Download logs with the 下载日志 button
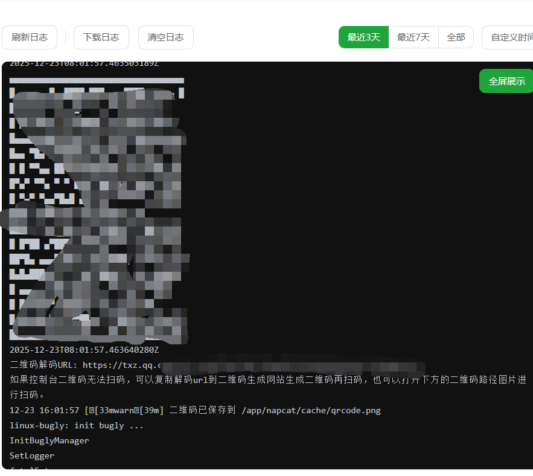This screenshot has height=476, width=533. point(101,37)
